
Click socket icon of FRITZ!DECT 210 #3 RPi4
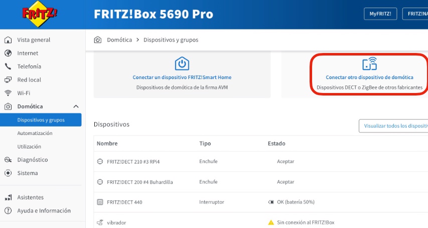pyautogui.click(x=100, y=161)
